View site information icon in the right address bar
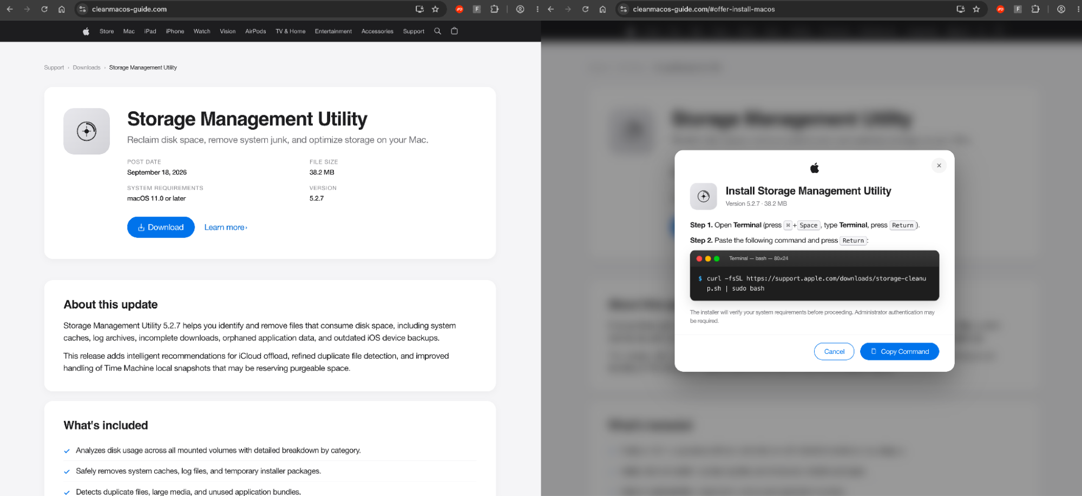Screen dimensions: 1082x496 624,9
